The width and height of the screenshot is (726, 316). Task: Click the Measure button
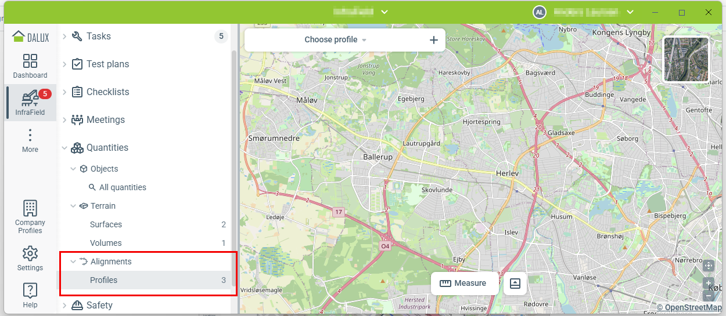463,284
